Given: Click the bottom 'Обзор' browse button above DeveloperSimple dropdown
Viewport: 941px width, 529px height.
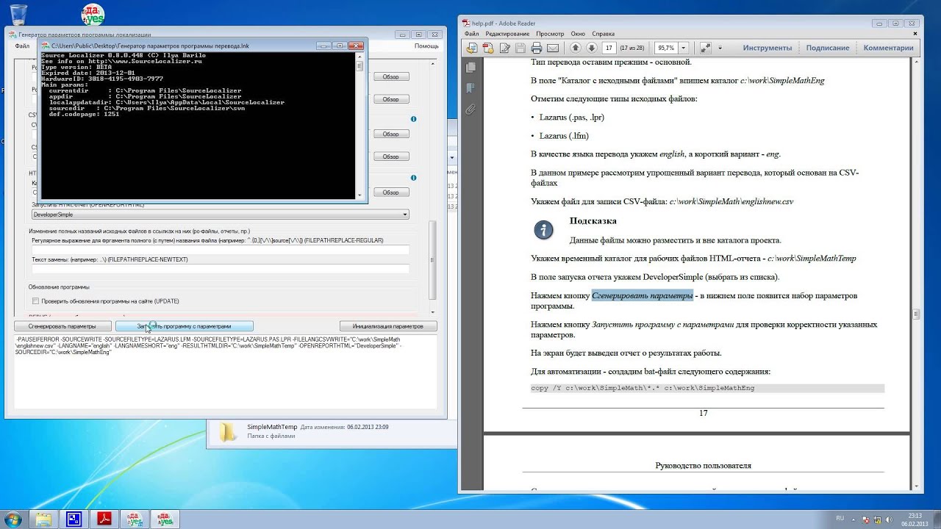Looking at the screenshot, I should [391, 192].
